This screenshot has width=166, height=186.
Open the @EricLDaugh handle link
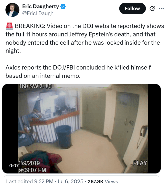click(x=38, y=13)
